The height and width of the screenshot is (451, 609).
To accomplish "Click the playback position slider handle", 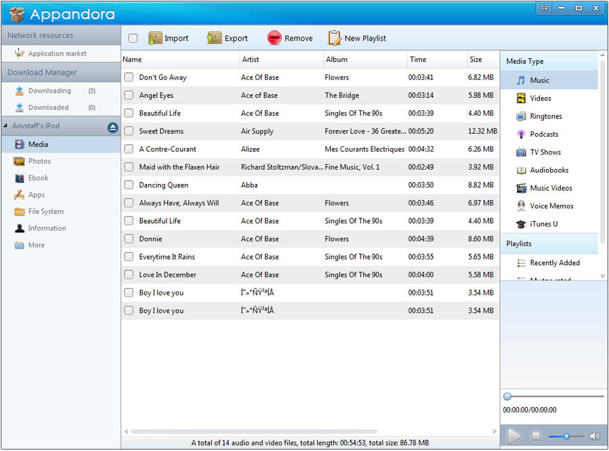I will click(507, 396).
